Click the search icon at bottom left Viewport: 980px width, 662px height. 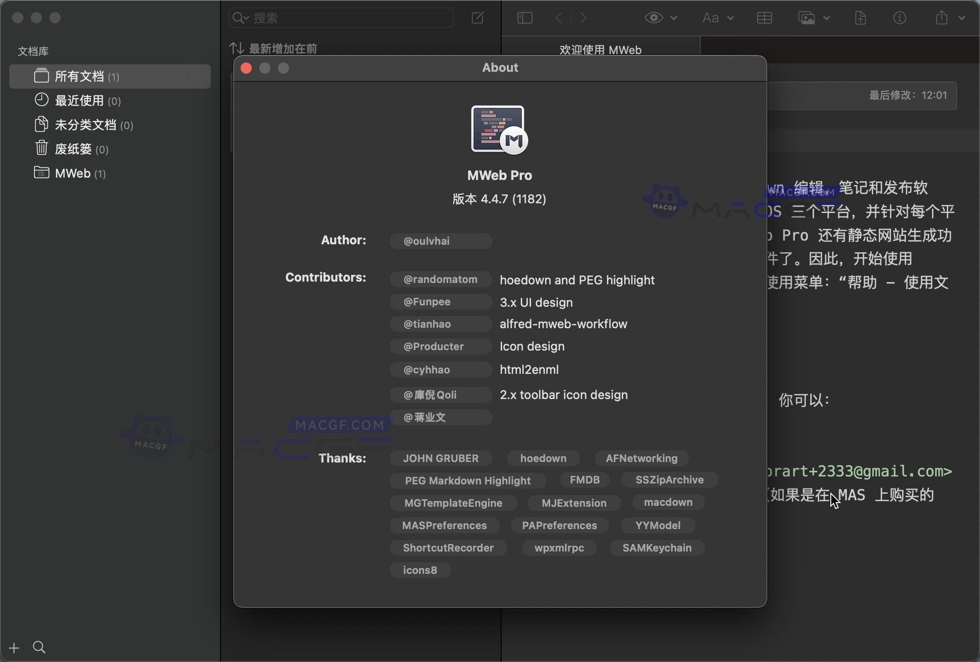point(39,647)
